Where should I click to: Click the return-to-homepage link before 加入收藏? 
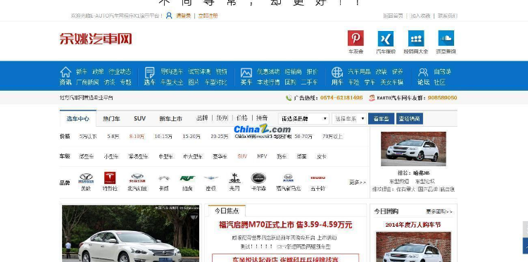tap(393, 15)
